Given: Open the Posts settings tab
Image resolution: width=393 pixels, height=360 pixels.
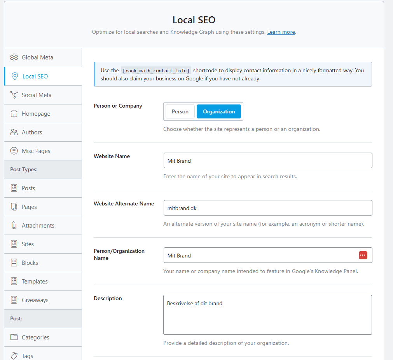Looking at the screenshot, I should pyautogui.click(x=28, y=188).
